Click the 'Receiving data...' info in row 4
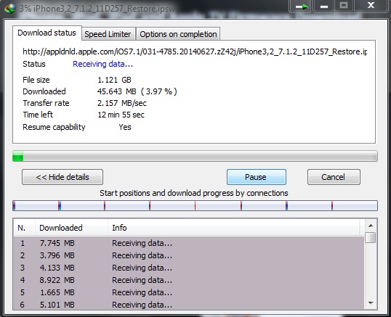This screenshot has width=391, height=317. tap(142, 280)
